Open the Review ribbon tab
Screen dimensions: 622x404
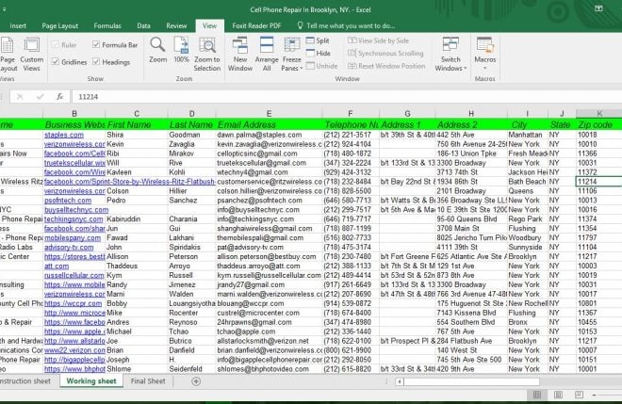176,25
